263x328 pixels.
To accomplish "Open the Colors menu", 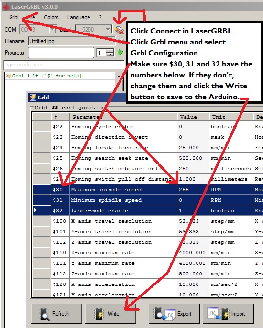I will 51,17.
